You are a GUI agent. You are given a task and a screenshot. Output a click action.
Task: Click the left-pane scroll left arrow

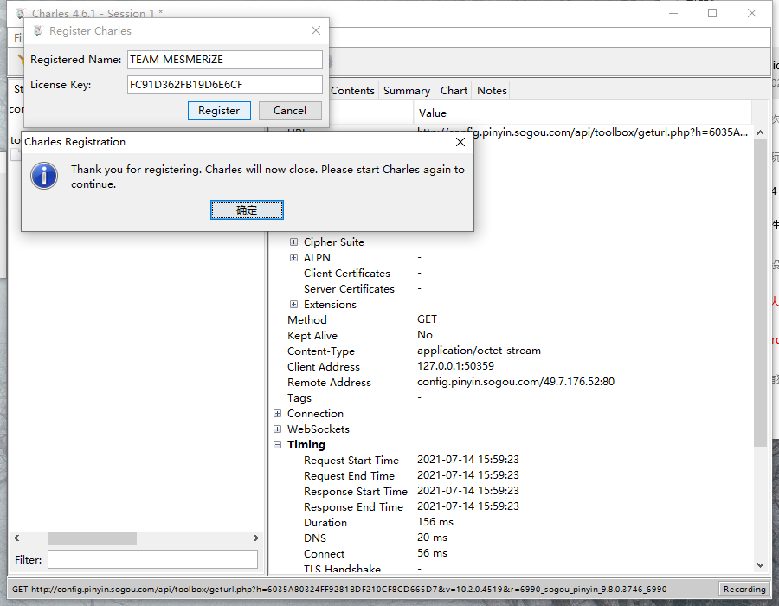pyautogui.click(x=17, y=538)
